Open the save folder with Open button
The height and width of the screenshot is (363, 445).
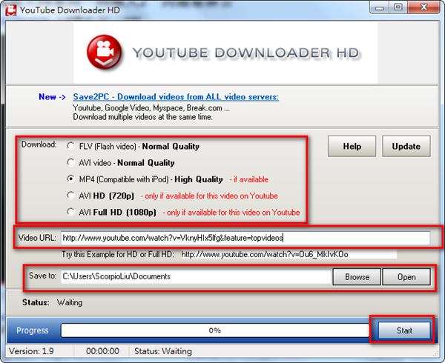(406, 277)
